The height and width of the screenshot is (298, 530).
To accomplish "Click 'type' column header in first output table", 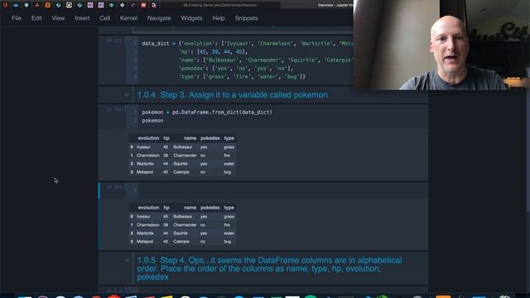I will point(229,138).
